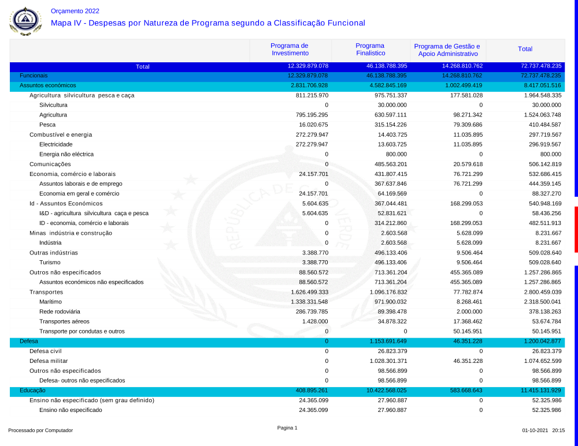Click the 'Pagina 1' footer page label
This screenshot has height=446, width=578.
tap(287, 428)
